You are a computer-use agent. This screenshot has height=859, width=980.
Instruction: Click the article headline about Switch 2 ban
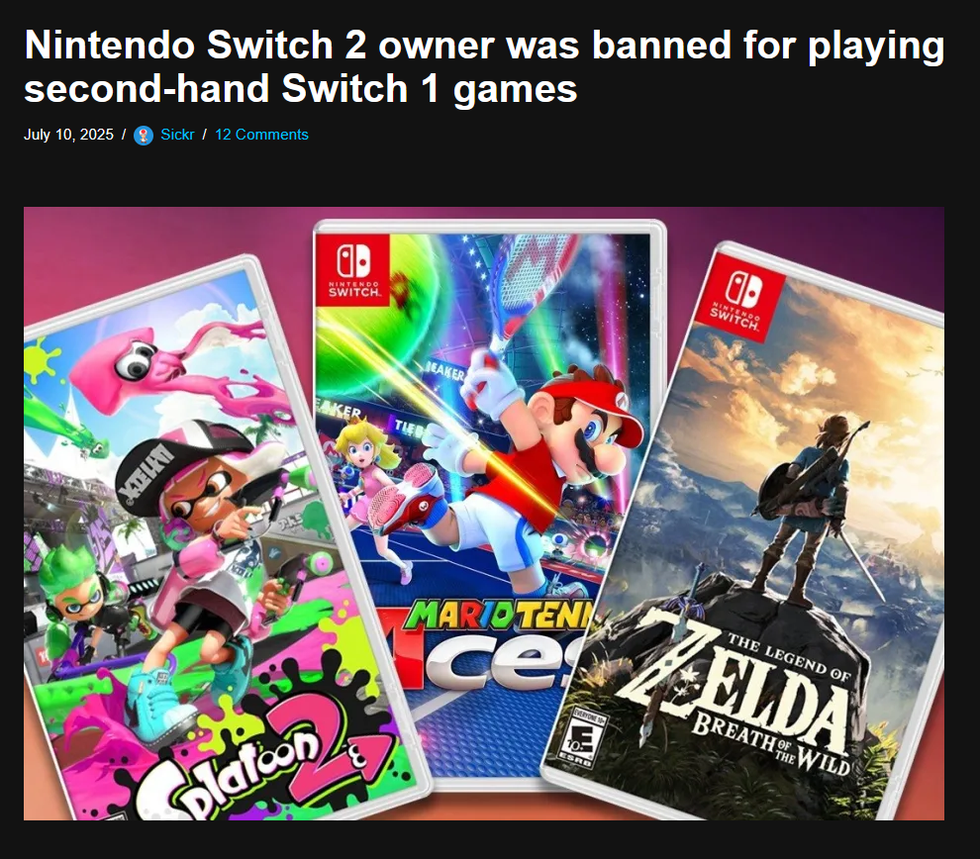coord(484,66)
